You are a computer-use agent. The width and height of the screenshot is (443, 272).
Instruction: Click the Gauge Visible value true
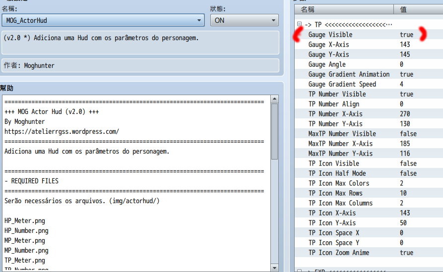point(407,35)
